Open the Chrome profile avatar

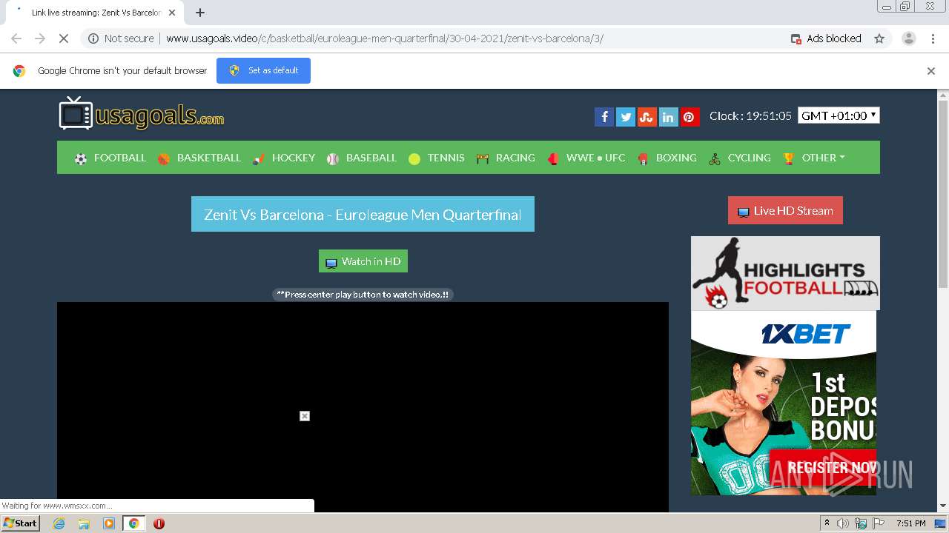(x=908, y=38)
